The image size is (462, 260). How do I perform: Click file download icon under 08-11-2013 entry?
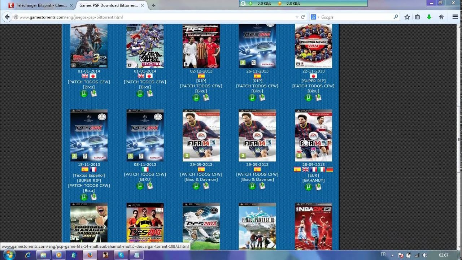(x=150, y=186)
